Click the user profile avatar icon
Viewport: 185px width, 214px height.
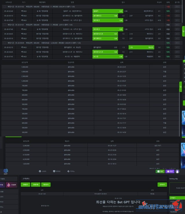[177, 171]
